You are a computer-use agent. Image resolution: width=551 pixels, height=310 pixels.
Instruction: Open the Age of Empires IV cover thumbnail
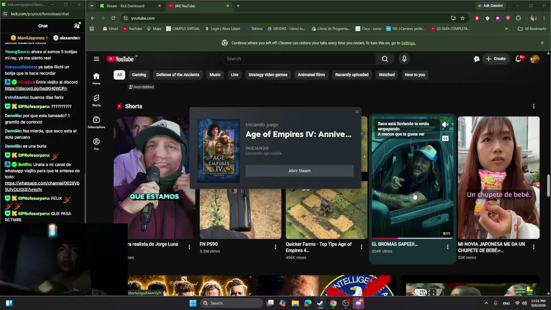219,151
